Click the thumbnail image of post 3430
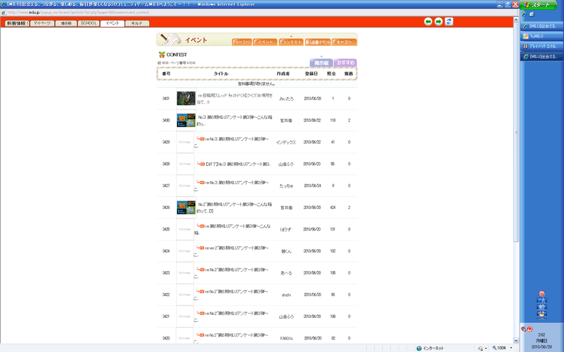Image resolution: width=564 pixels, height=352 pixels. tap(186, 120)
